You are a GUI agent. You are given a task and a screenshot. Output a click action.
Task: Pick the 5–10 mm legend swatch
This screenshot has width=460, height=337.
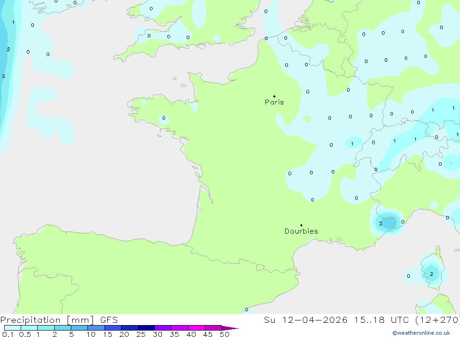point(80,328)
